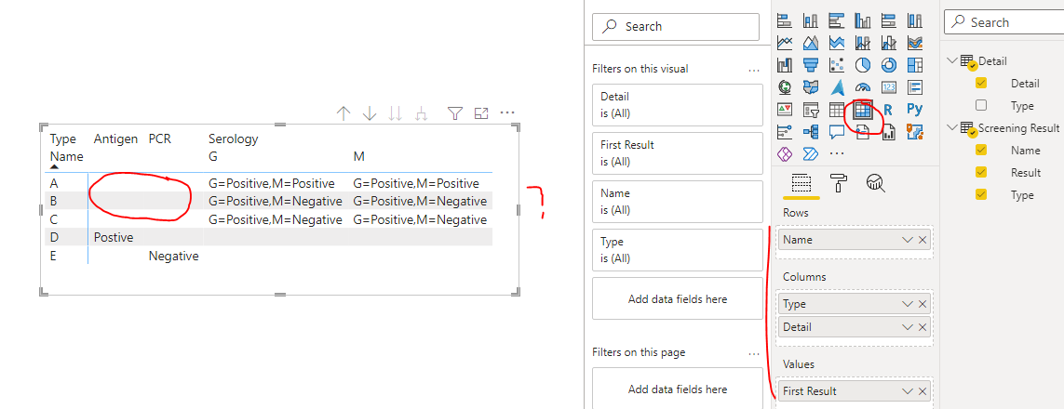Open dropdown for First Result in Values
Viewport: 1064px width, 409px height.
(x=908, y=391)
